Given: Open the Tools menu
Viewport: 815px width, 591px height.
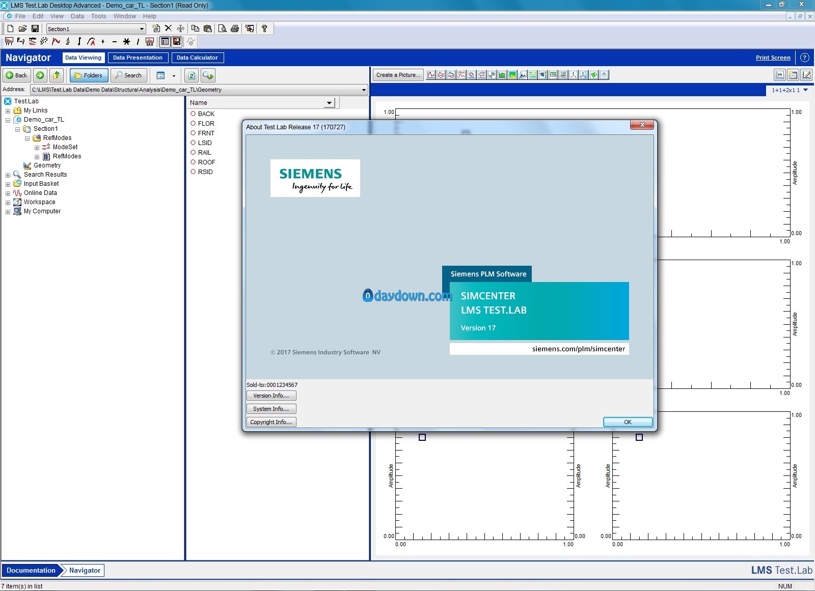Looking at the screenshot, I should 98,16.
